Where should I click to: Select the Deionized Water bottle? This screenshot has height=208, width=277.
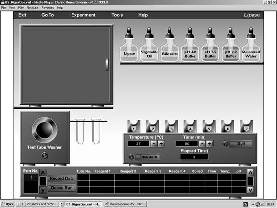pos(251,44)
